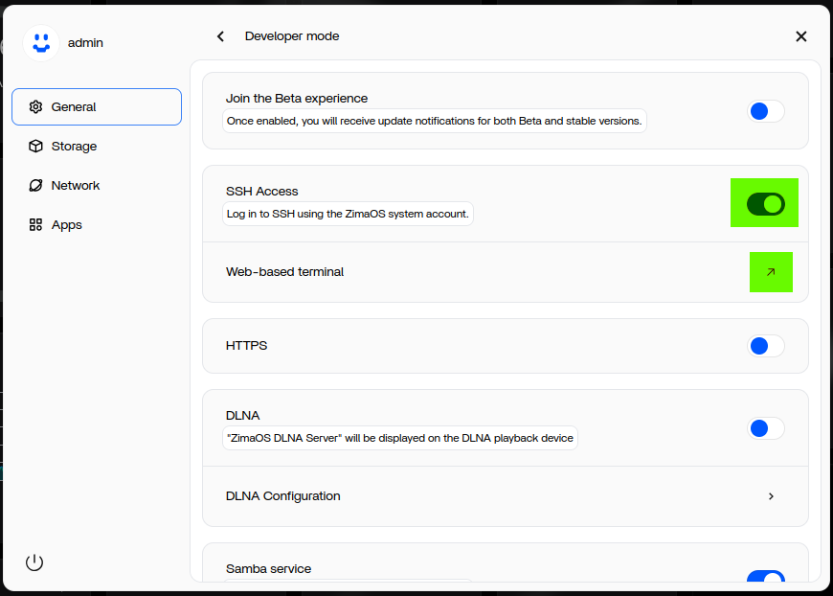Screen dimensions: 833x596
Task: Close the Developer mode panel
Action: click(x=801, y=35)
